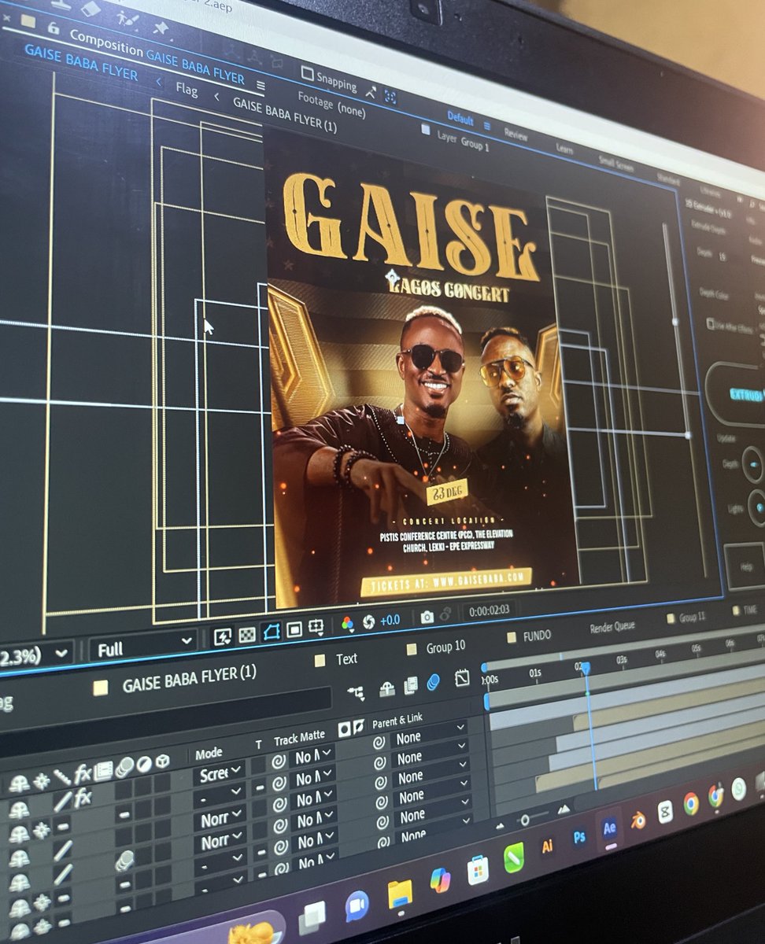The width and height of the screenshot is (765, 944).
Task: Open the Full resolution dropdown
Action: tap(142, 647)
